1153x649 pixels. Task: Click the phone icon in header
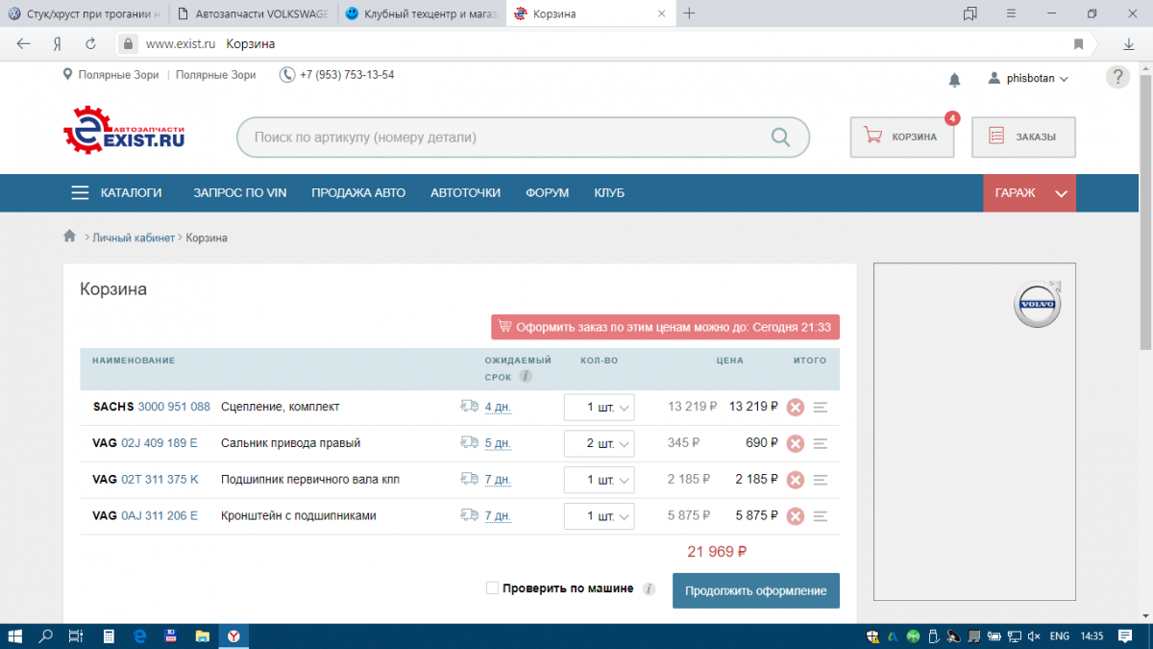pyautogui.click(x=287, y=75)
